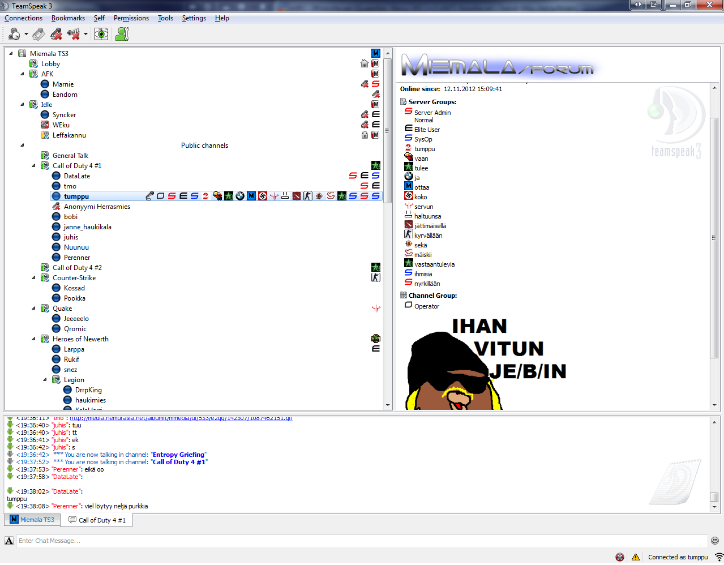Collapse the Miemala TS3 server tree
724x565 pixels.
tap(11, 54)
